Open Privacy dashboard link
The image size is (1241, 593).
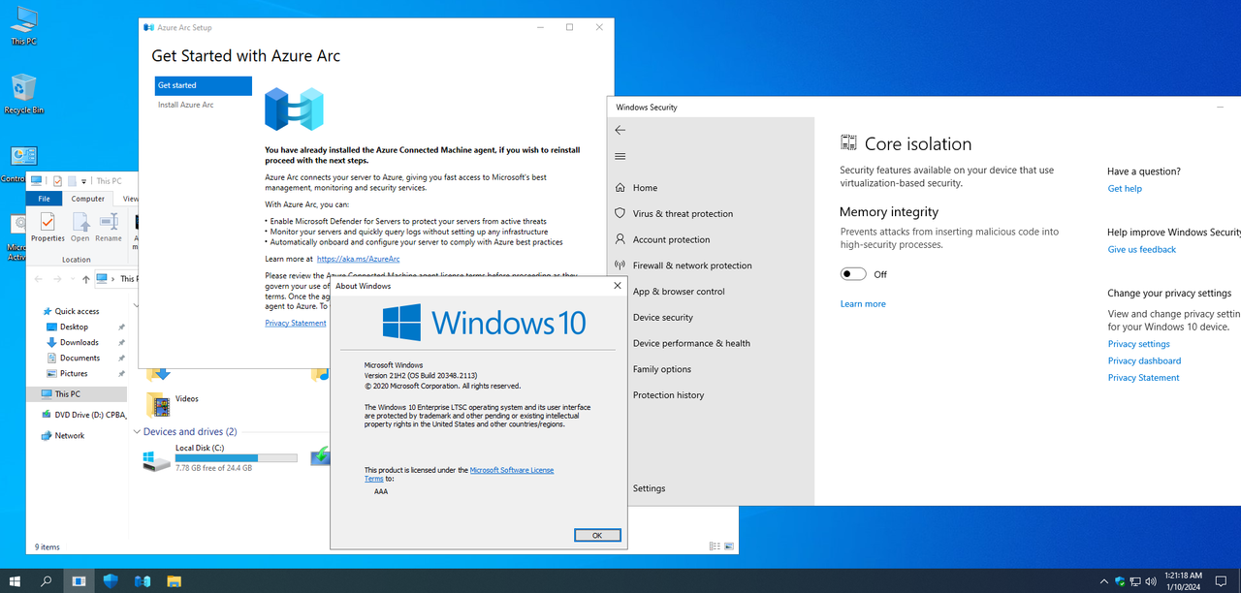(1145, 360)
